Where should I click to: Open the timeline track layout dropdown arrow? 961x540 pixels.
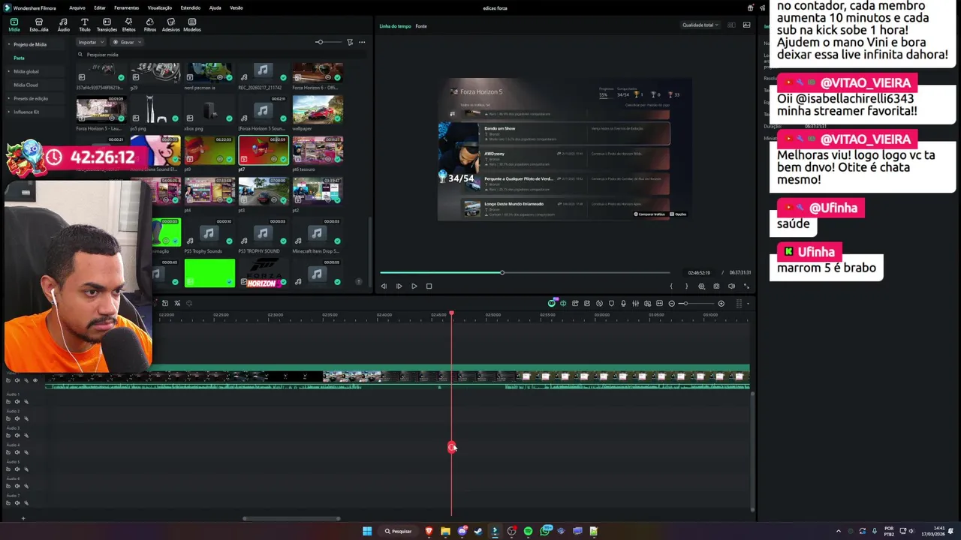(748, 304)
